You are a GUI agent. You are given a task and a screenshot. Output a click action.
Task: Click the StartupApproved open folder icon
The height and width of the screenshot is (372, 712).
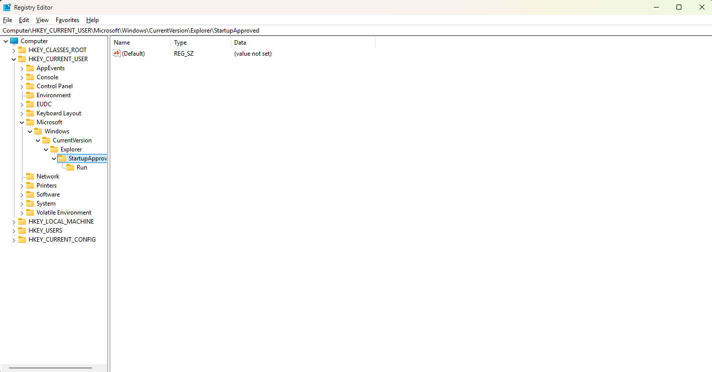(x=63, y=158)
